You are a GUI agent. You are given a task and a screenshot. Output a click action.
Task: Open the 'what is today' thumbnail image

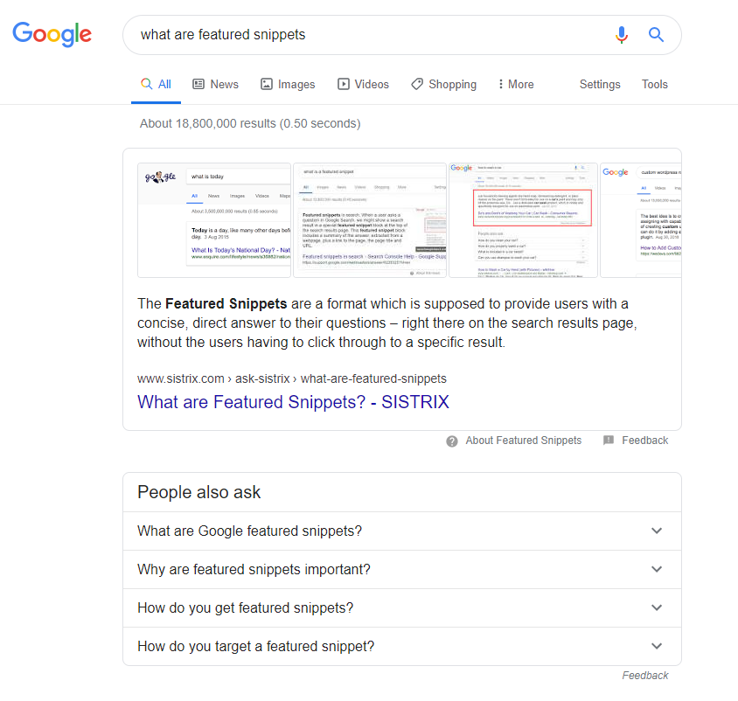tap(214, 220)
